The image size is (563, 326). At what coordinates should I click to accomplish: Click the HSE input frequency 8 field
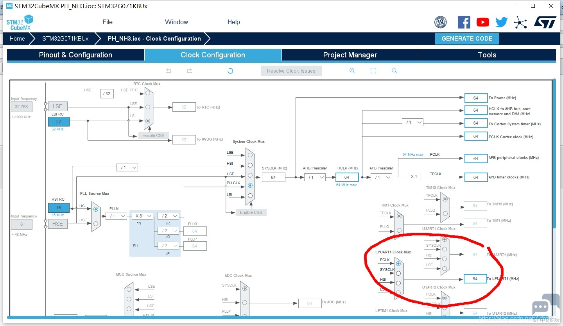[22, 224]
